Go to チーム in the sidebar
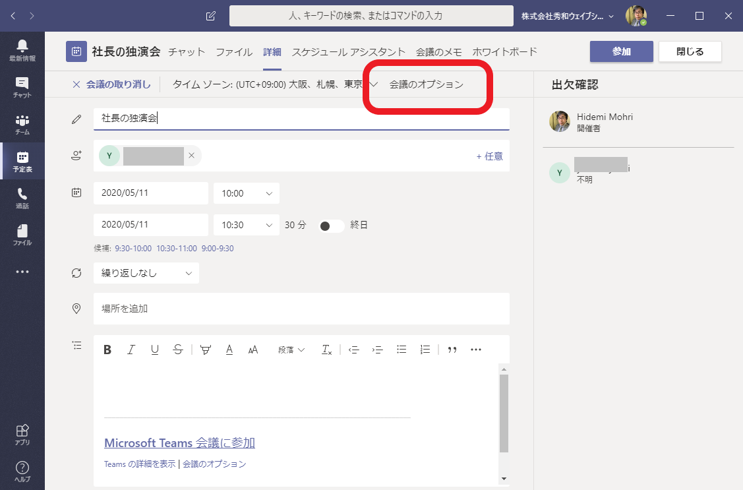This screenshot has width=743, height=490. (x=22, y=124)
